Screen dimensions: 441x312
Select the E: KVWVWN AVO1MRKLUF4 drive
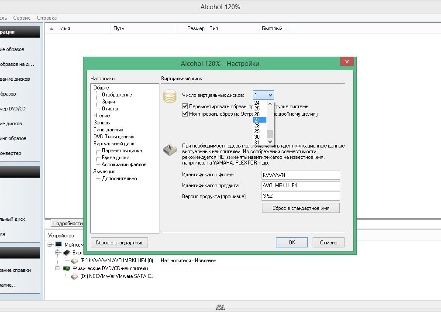[x=117, y=261]
